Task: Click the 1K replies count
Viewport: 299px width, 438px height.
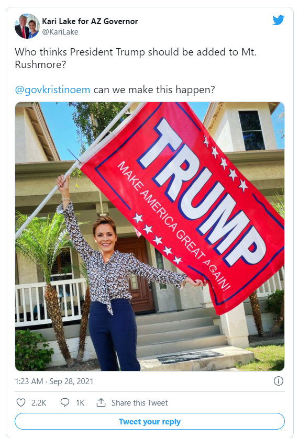Action: tap(80, 403)
